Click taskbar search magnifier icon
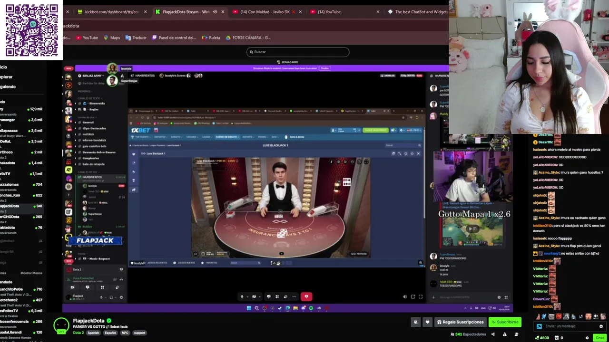 pyautogui.click(x=257, y=308)
